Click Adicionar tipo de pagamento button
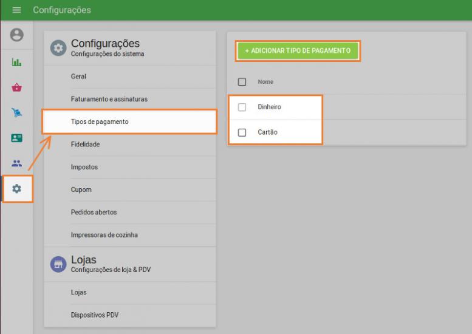 coord(298,51)
